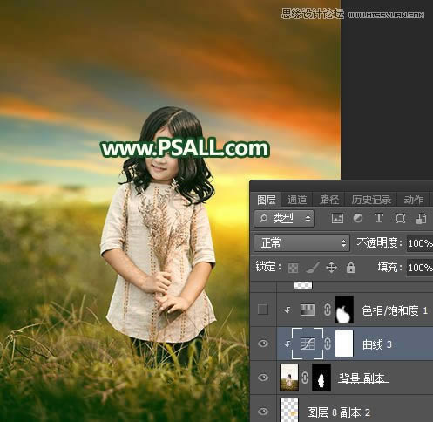The height and width of the screenshot is (422, 433).
Task: Lock transparent pixels checkerboard icon
Action: click(x=293, y=268)
